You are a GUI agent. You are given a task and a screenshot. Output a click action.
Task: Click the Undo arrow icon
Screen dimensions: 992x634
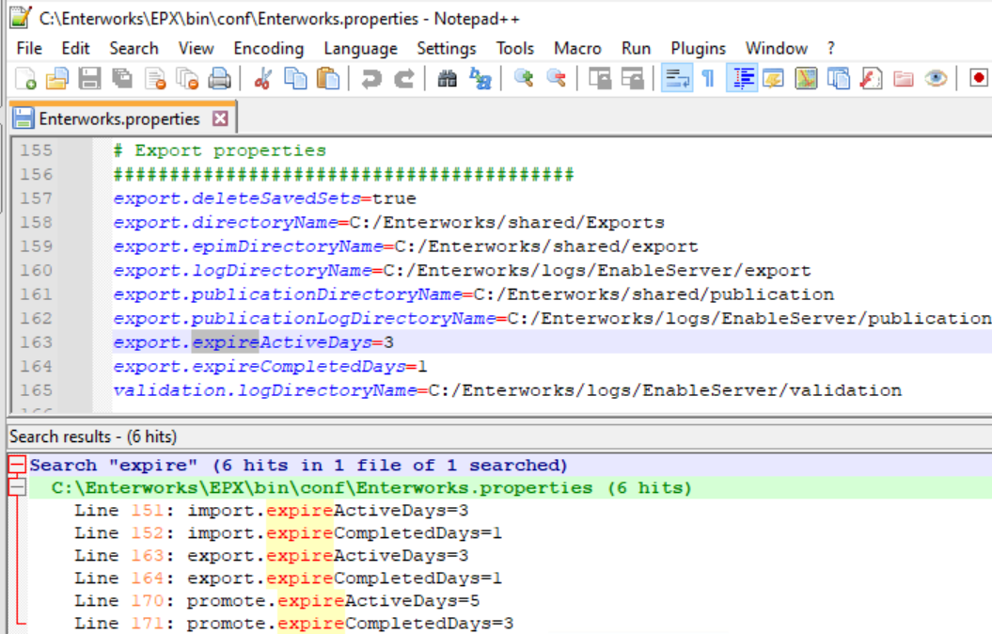pos(372,79)
